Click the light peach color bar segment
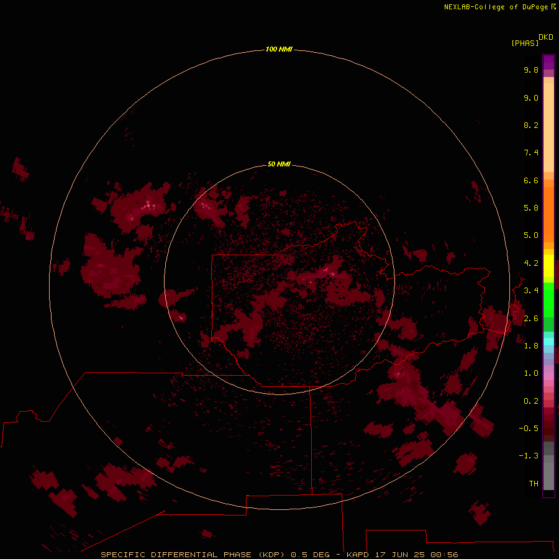Viewport: 559px width, 559px height. coord(548,127)
